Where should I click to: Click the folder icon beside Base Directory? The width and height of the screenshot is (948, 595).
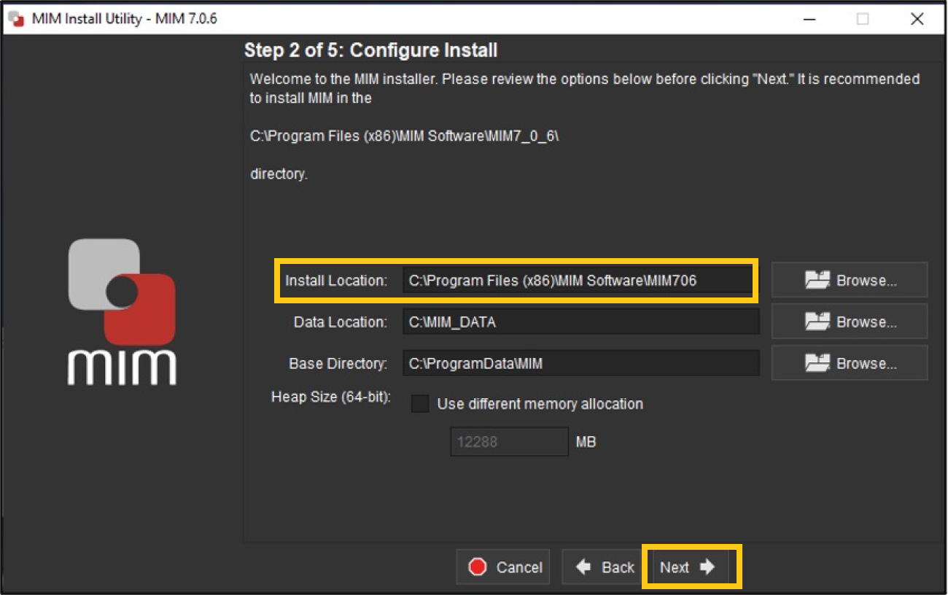point(817,363)
